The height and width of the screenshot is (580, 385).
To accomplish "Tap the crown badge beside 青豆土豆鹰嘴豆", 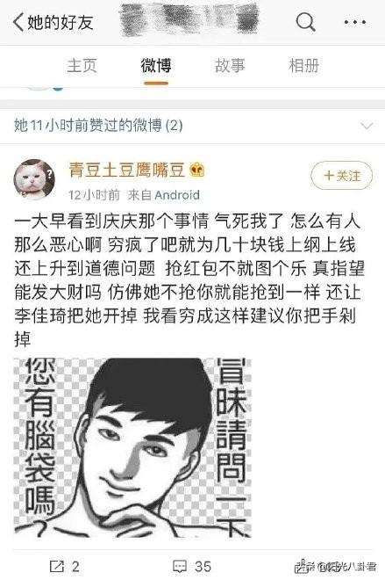I will pos(197,170).
